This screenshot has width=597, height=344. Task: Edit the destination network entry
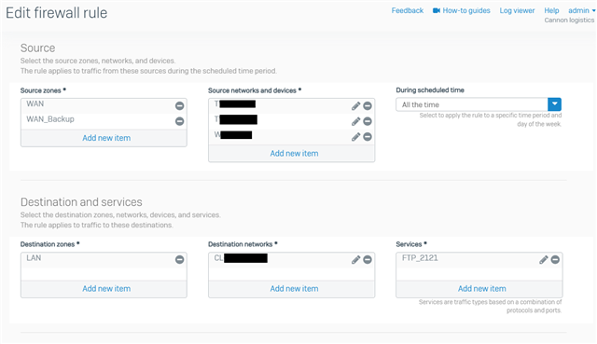pos(355,259)
